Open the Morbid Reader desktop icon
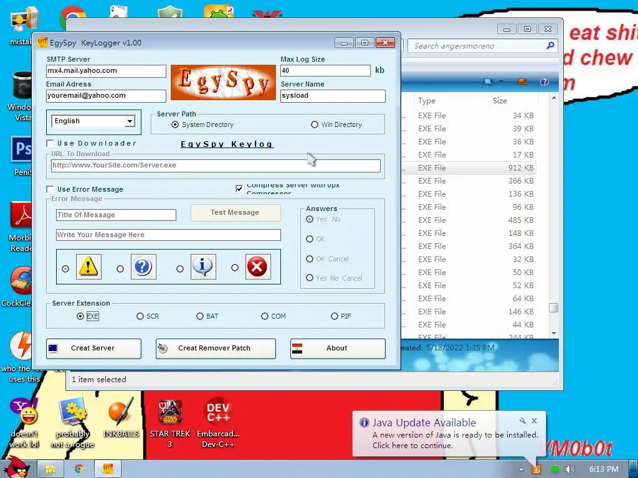Viewport: 638px width, 478px height. coord(21,228)
